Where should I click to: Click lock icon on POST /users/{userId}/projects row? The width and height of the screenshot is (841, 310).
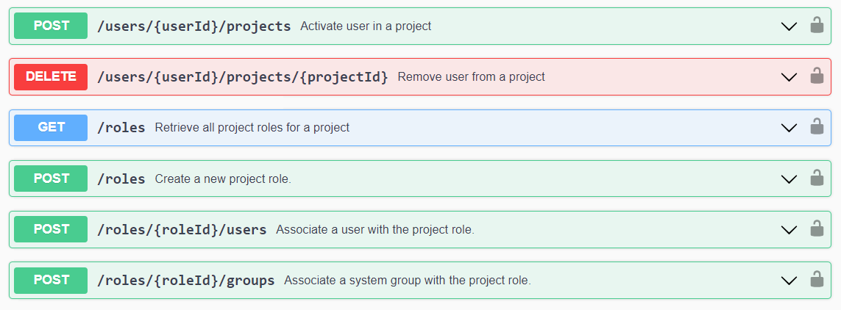click(816, 26)
